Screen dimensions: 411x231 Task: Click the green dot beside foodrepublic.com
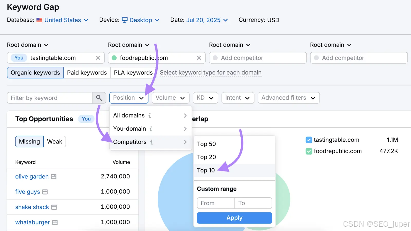coord(114,58)
